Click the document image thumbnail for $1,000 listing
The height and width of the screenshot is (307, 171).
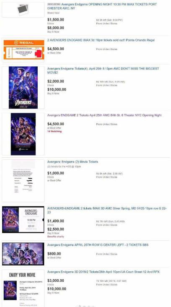23,181
